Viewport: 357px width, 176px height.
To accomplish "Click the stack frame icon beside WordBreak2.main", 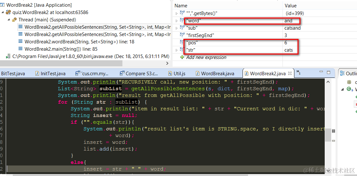I will click(x=20, y=49).
